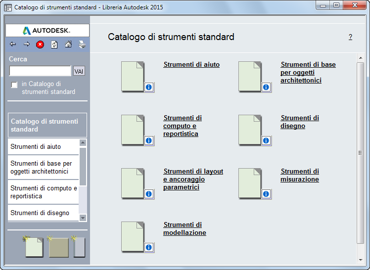
Task: Open Strumenti di computo e reportistica icon
Action: click(133, 130)
